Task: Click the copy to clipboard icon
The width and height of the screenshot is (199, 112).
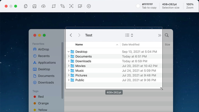Action: tap(26, 6)
